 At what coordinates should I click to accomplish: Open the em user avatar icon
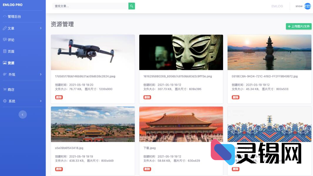pos(307,6)
